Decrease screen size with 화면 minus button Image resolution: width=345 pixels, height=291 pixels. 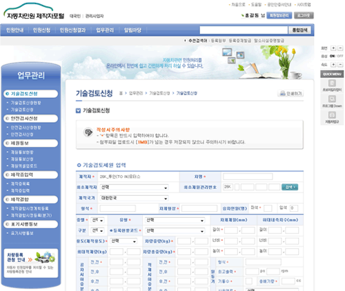pos(340,48)
